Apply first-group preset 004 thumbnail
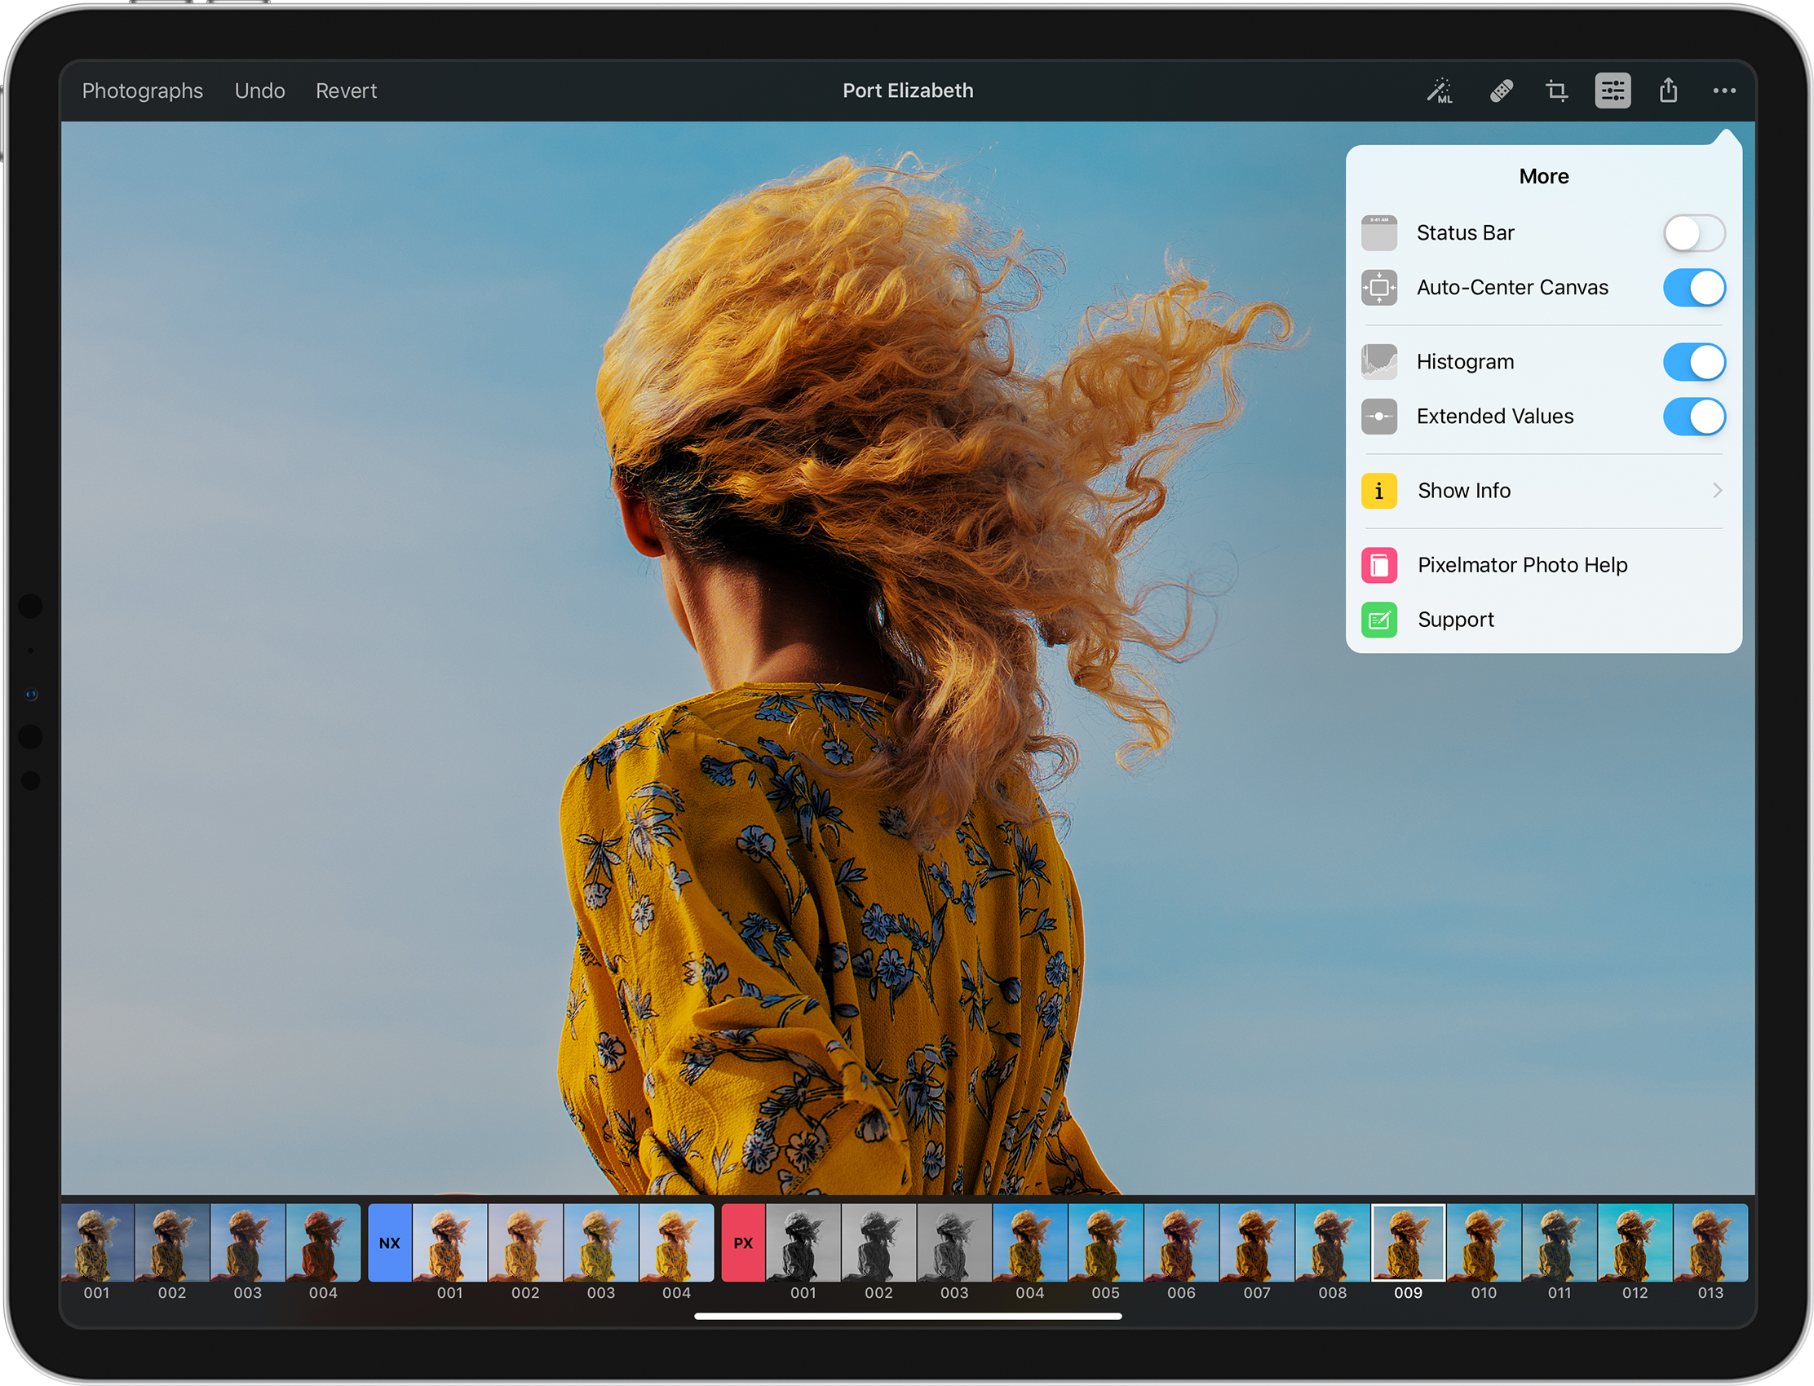Screen dimensions: 1814x1386 (x=323, y=1243)
